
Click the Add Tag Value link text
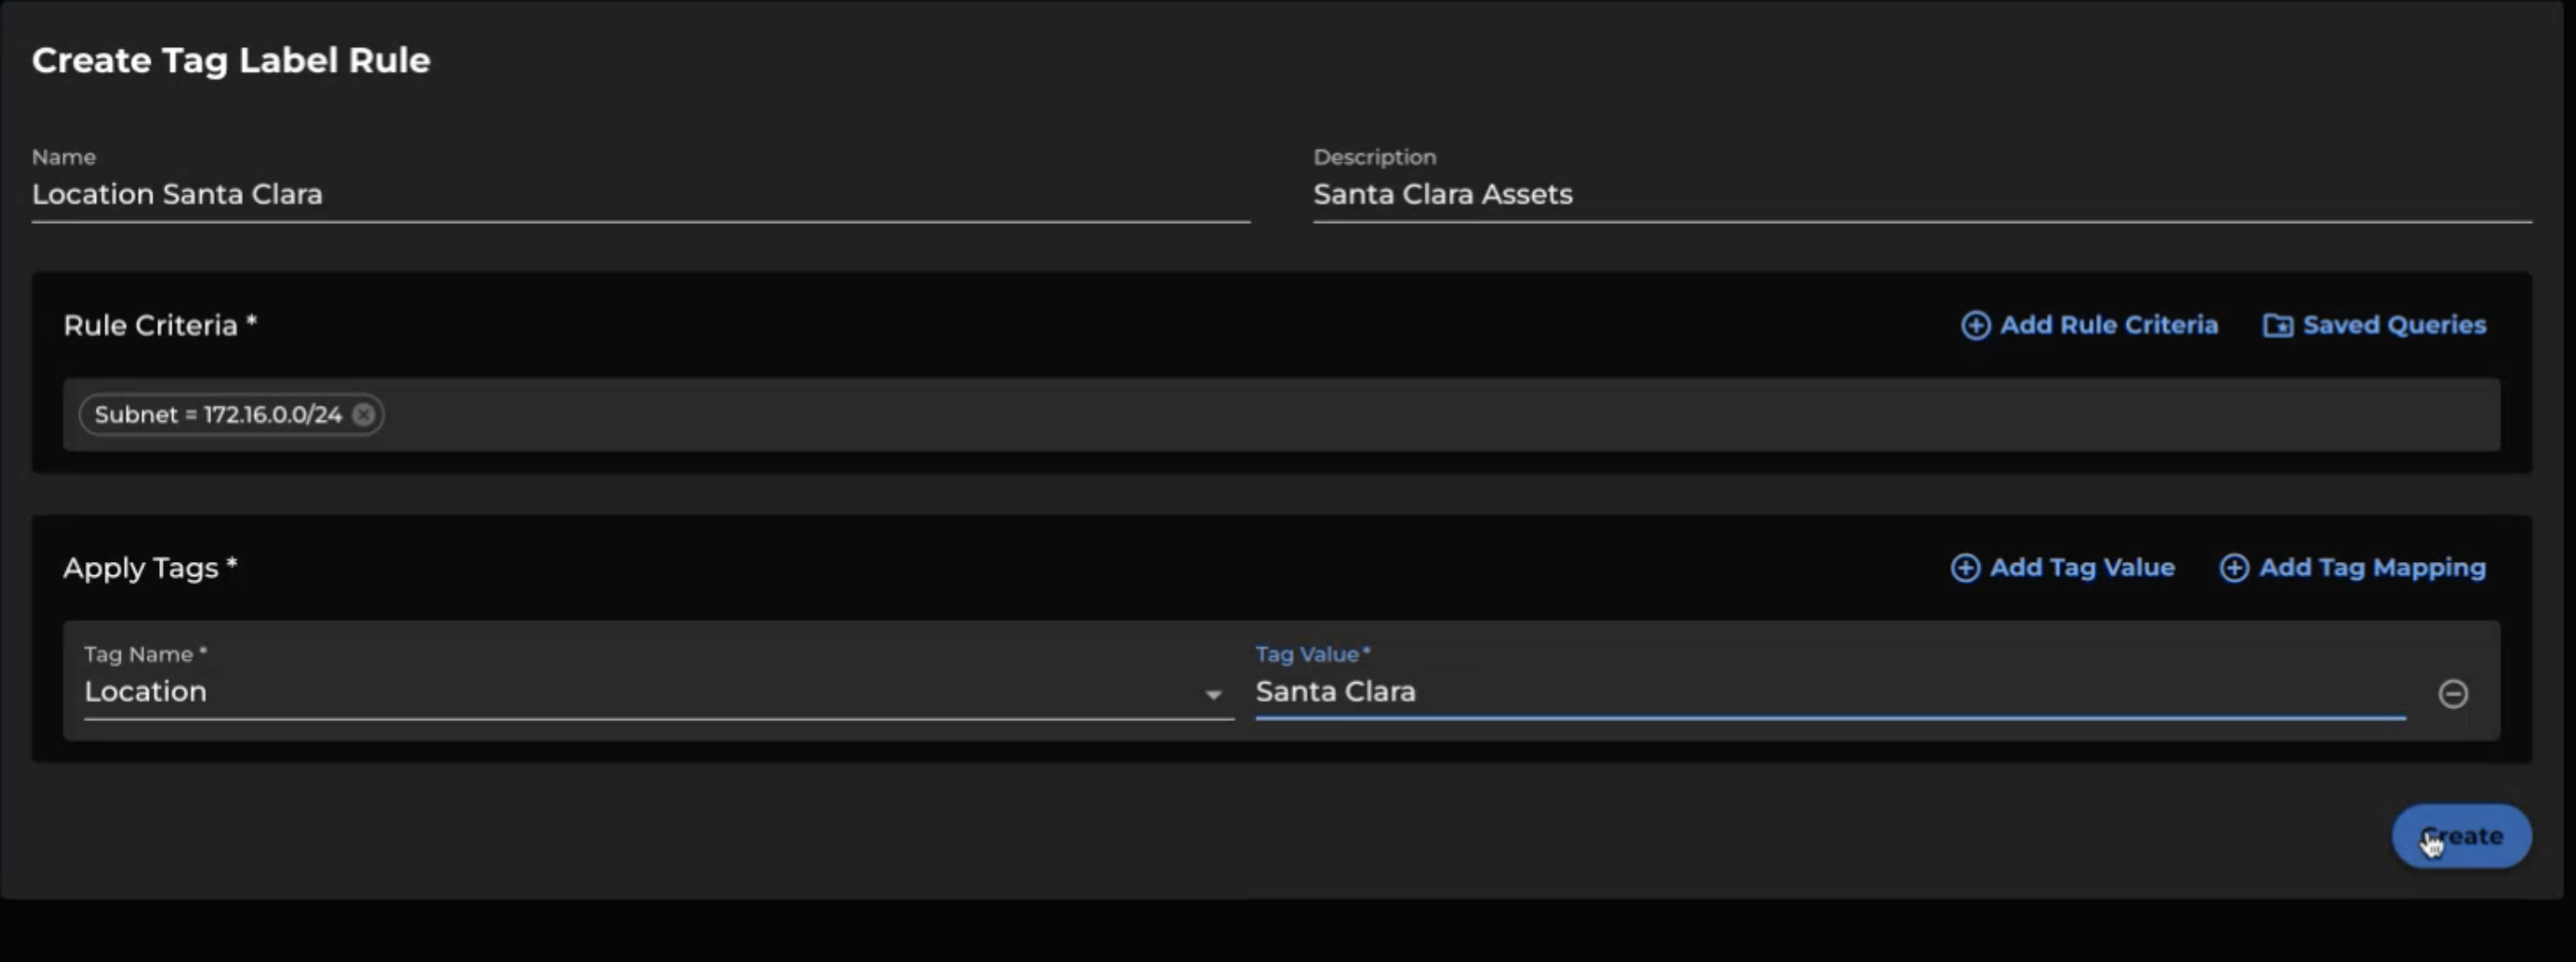click(x=2082, y=568)
